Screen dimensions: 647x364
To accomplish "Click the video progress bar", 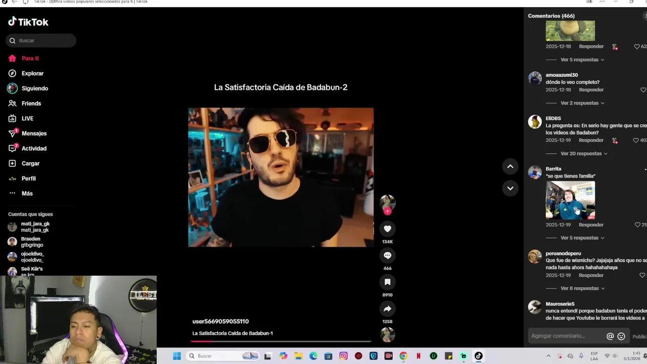I will pyautogui.click(x=281, y=341).
